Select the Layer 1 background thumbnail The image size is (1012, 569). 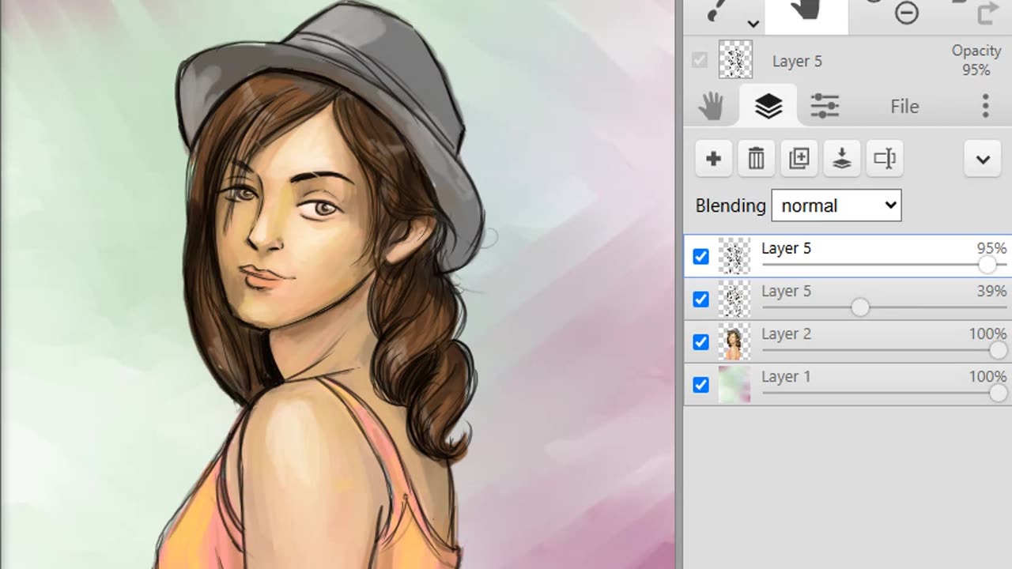(x=734, y=384)
